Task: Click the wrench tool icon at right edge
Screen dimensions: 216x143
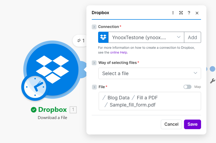Action: click(x=212, y=81)
